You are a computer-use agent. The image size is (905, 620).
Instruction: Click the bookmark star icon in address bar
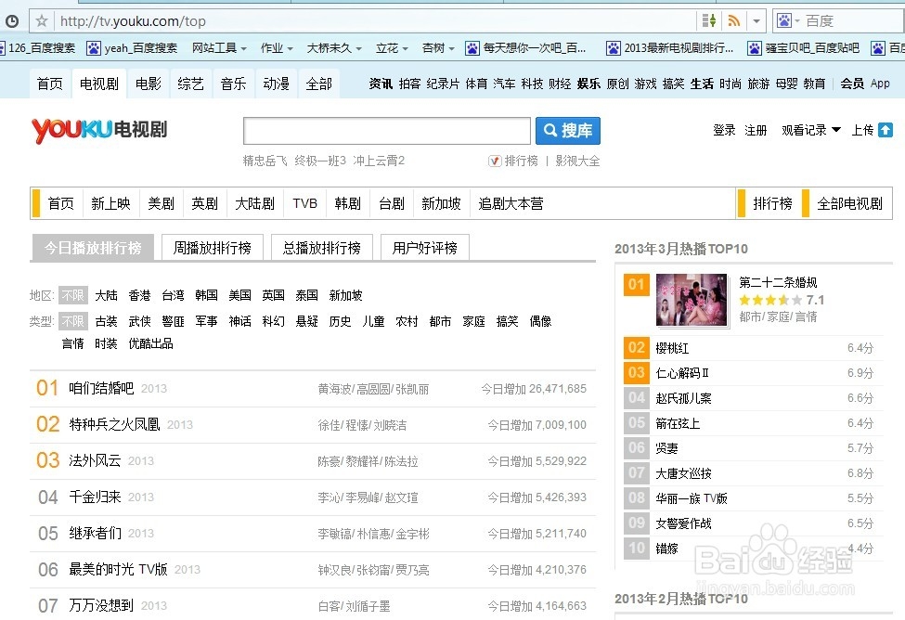(42, 21)
